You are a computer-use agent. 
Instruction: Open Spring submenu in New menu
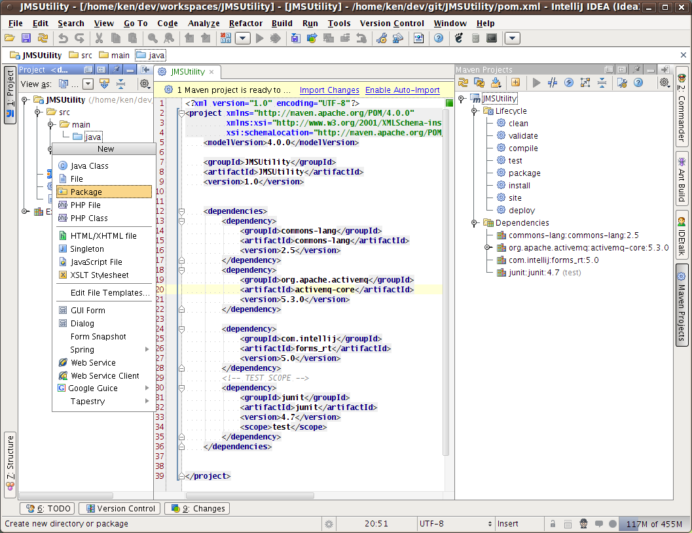(x=104, y=350)
